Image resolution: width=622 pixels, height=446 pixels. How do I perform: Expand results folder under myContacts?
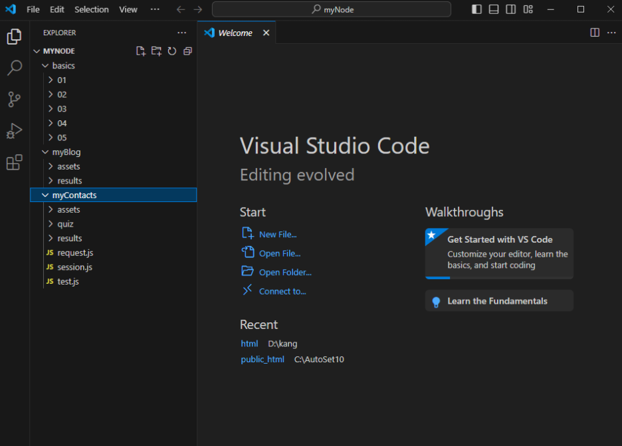click(x=51, y=238)
